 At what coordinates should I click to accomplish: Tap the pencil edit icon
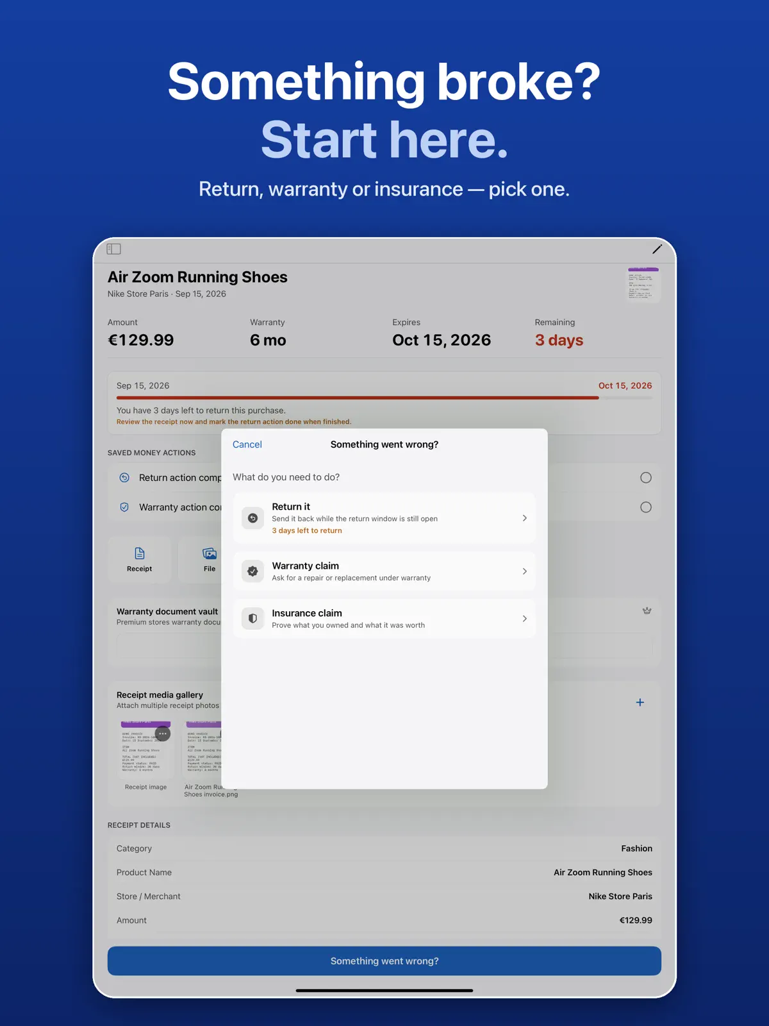pyautogui.click(x=657, y=249)
